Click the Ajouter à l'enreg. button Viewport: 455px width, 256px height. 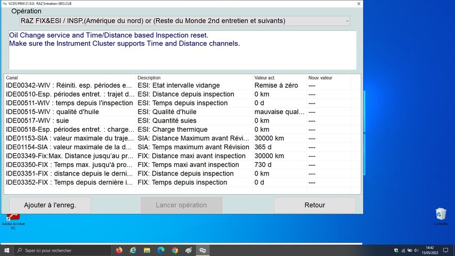tap(50, 205)
